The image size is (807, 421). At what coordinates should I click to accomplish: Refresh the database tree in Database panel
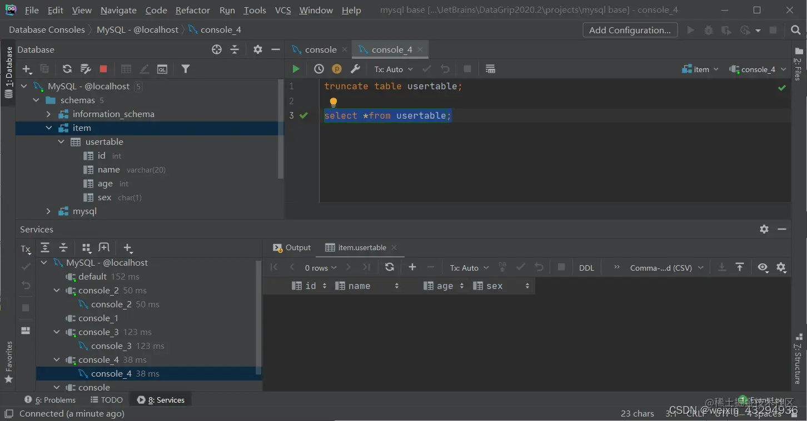(x=67, y=69)
